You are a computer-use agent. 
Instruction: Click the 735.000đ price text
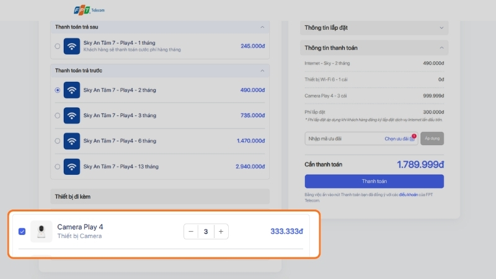[x=253, y=115]
